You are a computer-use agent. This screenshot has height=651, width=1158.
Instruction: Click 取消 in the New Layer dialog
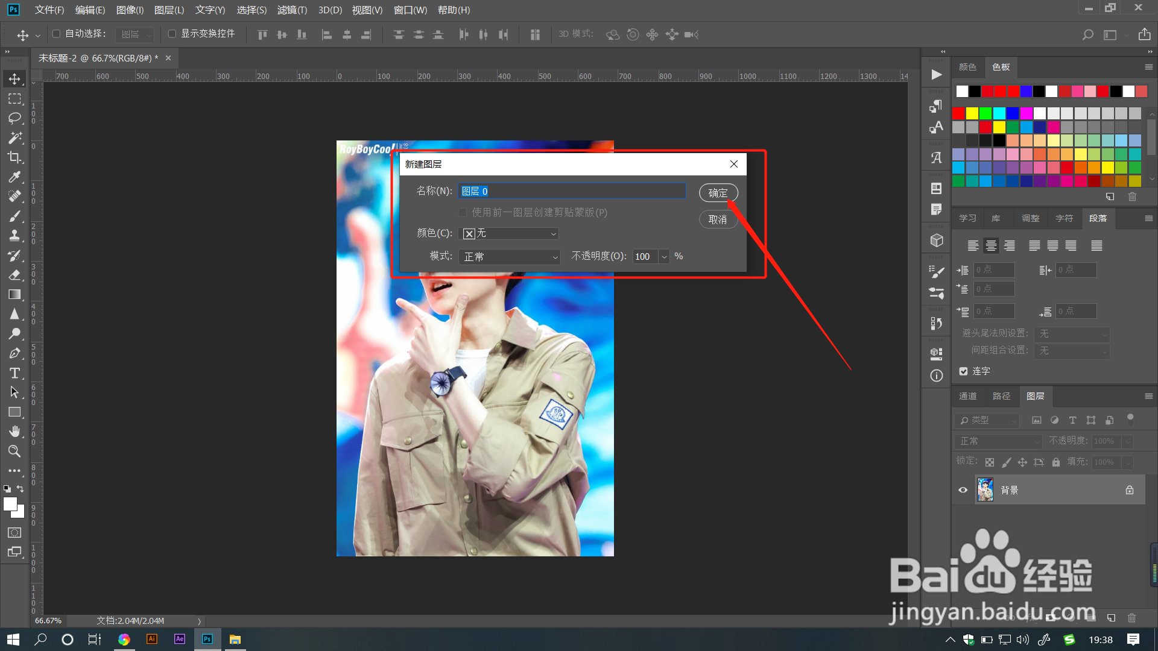718,219
